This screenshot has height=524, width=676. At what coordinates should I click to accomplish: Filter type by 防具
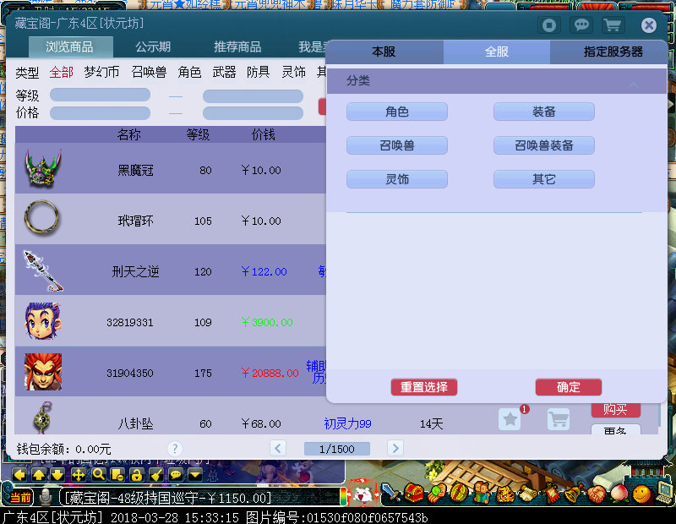259,72
